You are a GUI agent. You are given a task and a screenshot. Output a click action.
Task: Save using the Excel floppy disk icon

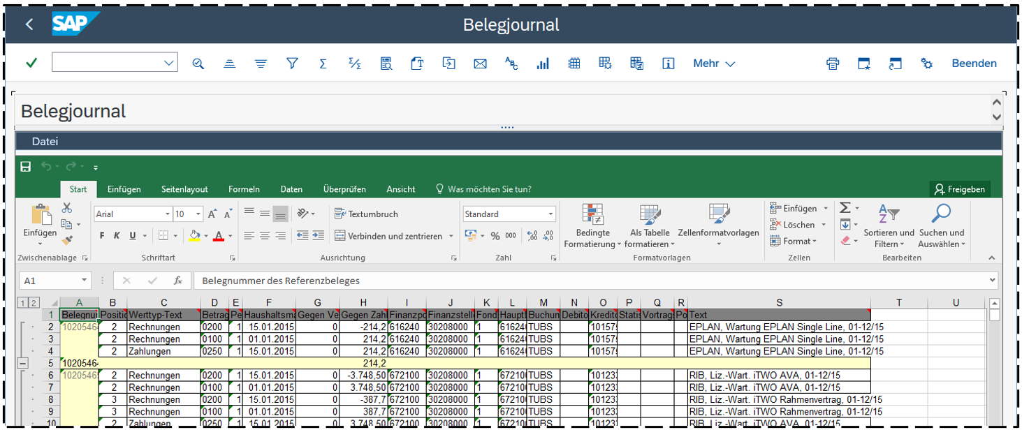[x=26, y=167]
